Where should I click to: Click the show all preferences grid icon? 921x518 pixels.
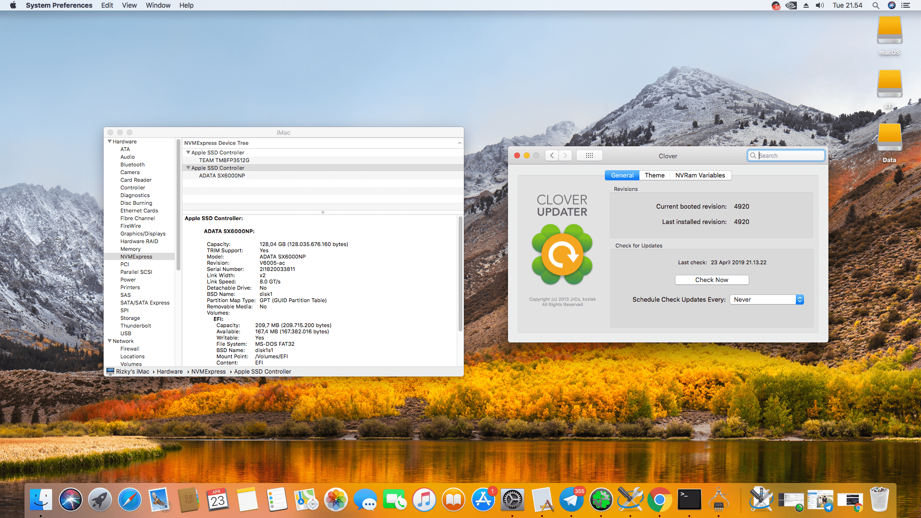tap(590, 155)
